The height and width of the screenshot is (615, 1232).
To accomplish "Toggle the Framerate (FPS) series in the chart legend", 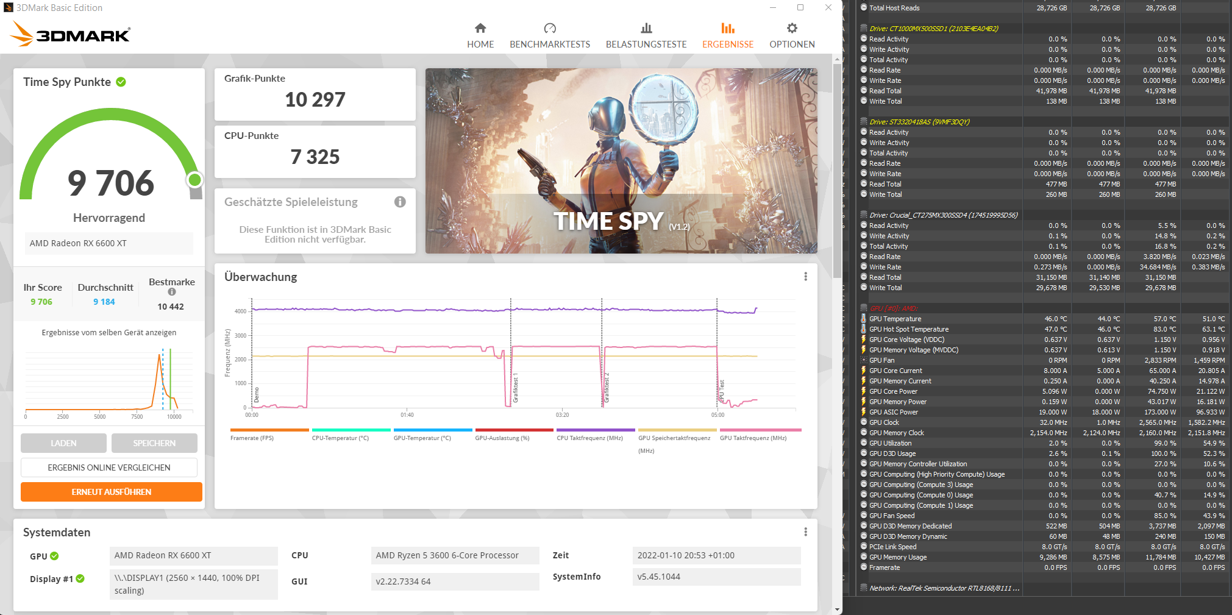I will [x=269, y=429].
